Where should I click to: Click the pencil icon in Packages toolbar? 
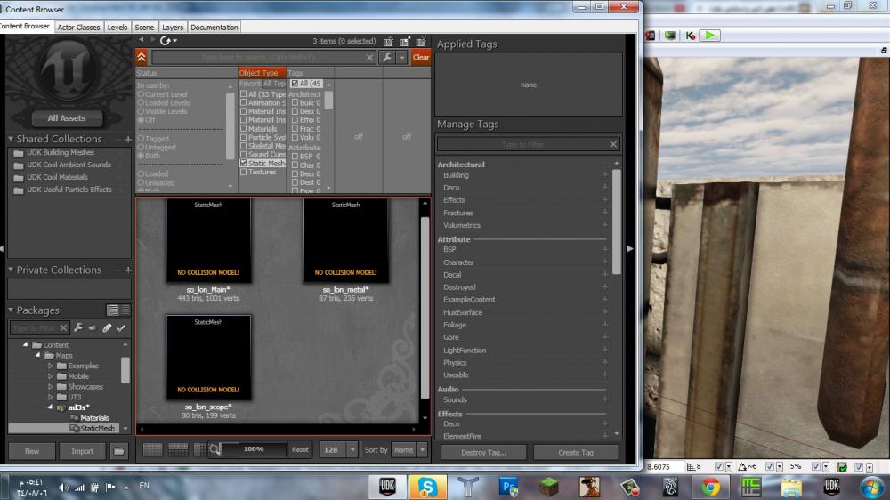pyautogui.click(x=107, y=327)
